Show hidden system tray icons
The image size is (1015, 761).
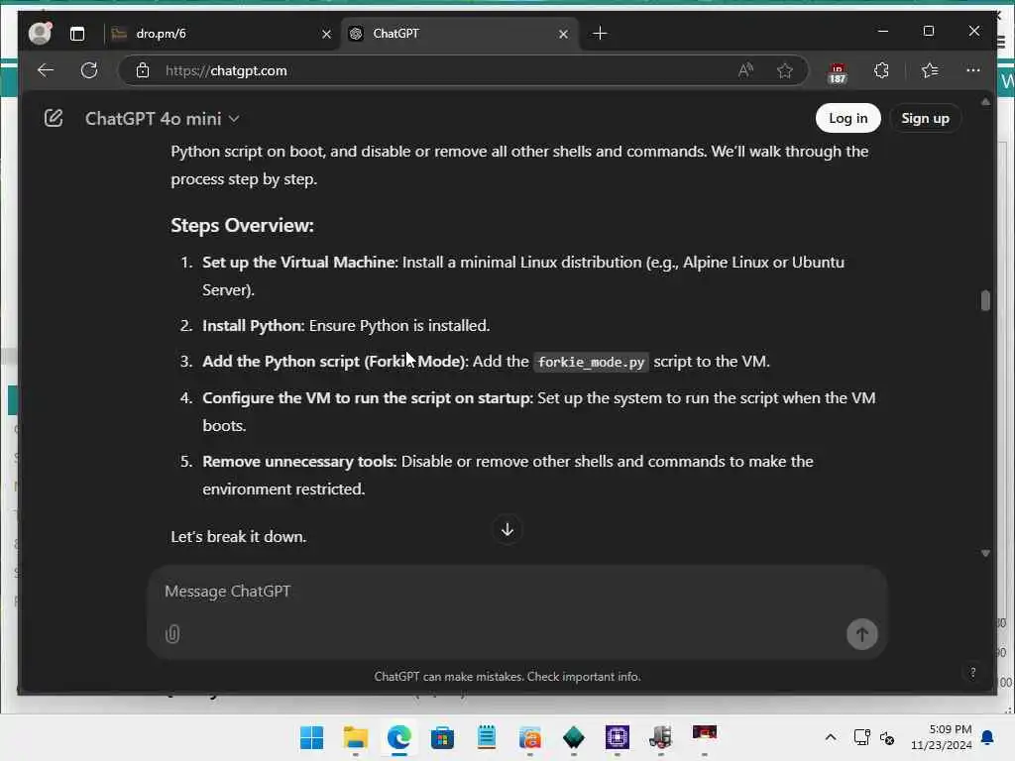pos(831,737)
